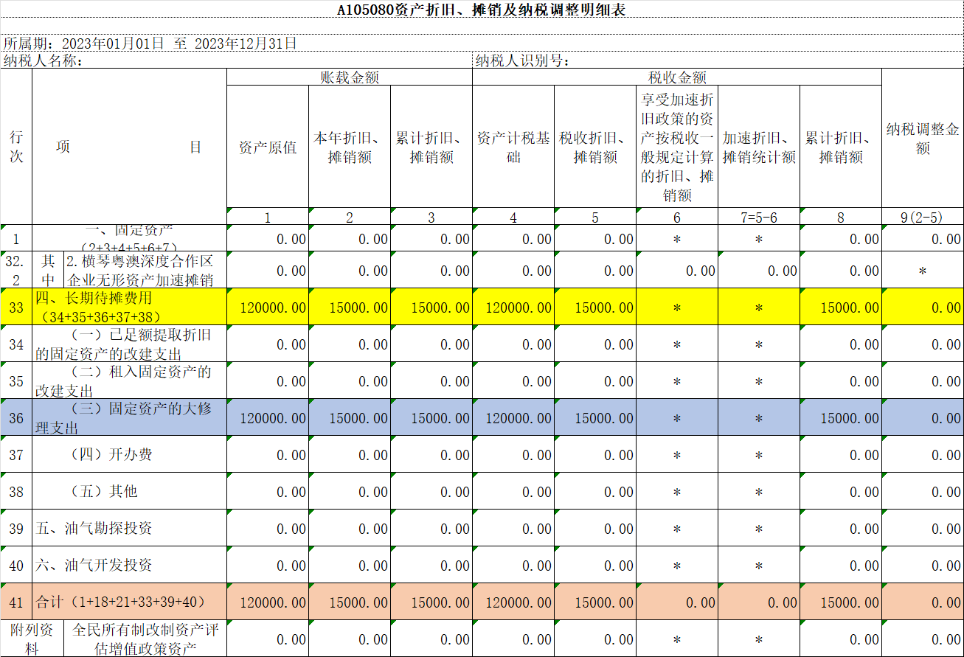Click row 1 一、固定资产 label
The image size is (964, 657).
click(x=129, y=238)
